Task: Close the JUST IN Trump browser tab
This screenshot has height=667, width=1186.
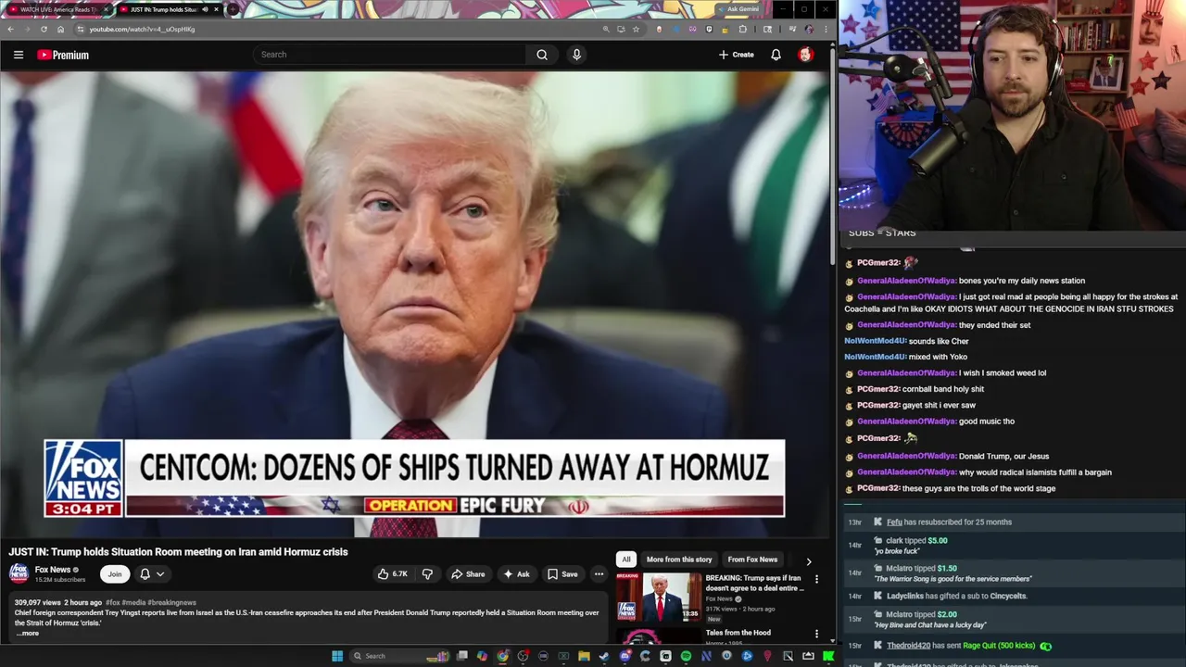Action: [x=216, y=9]
